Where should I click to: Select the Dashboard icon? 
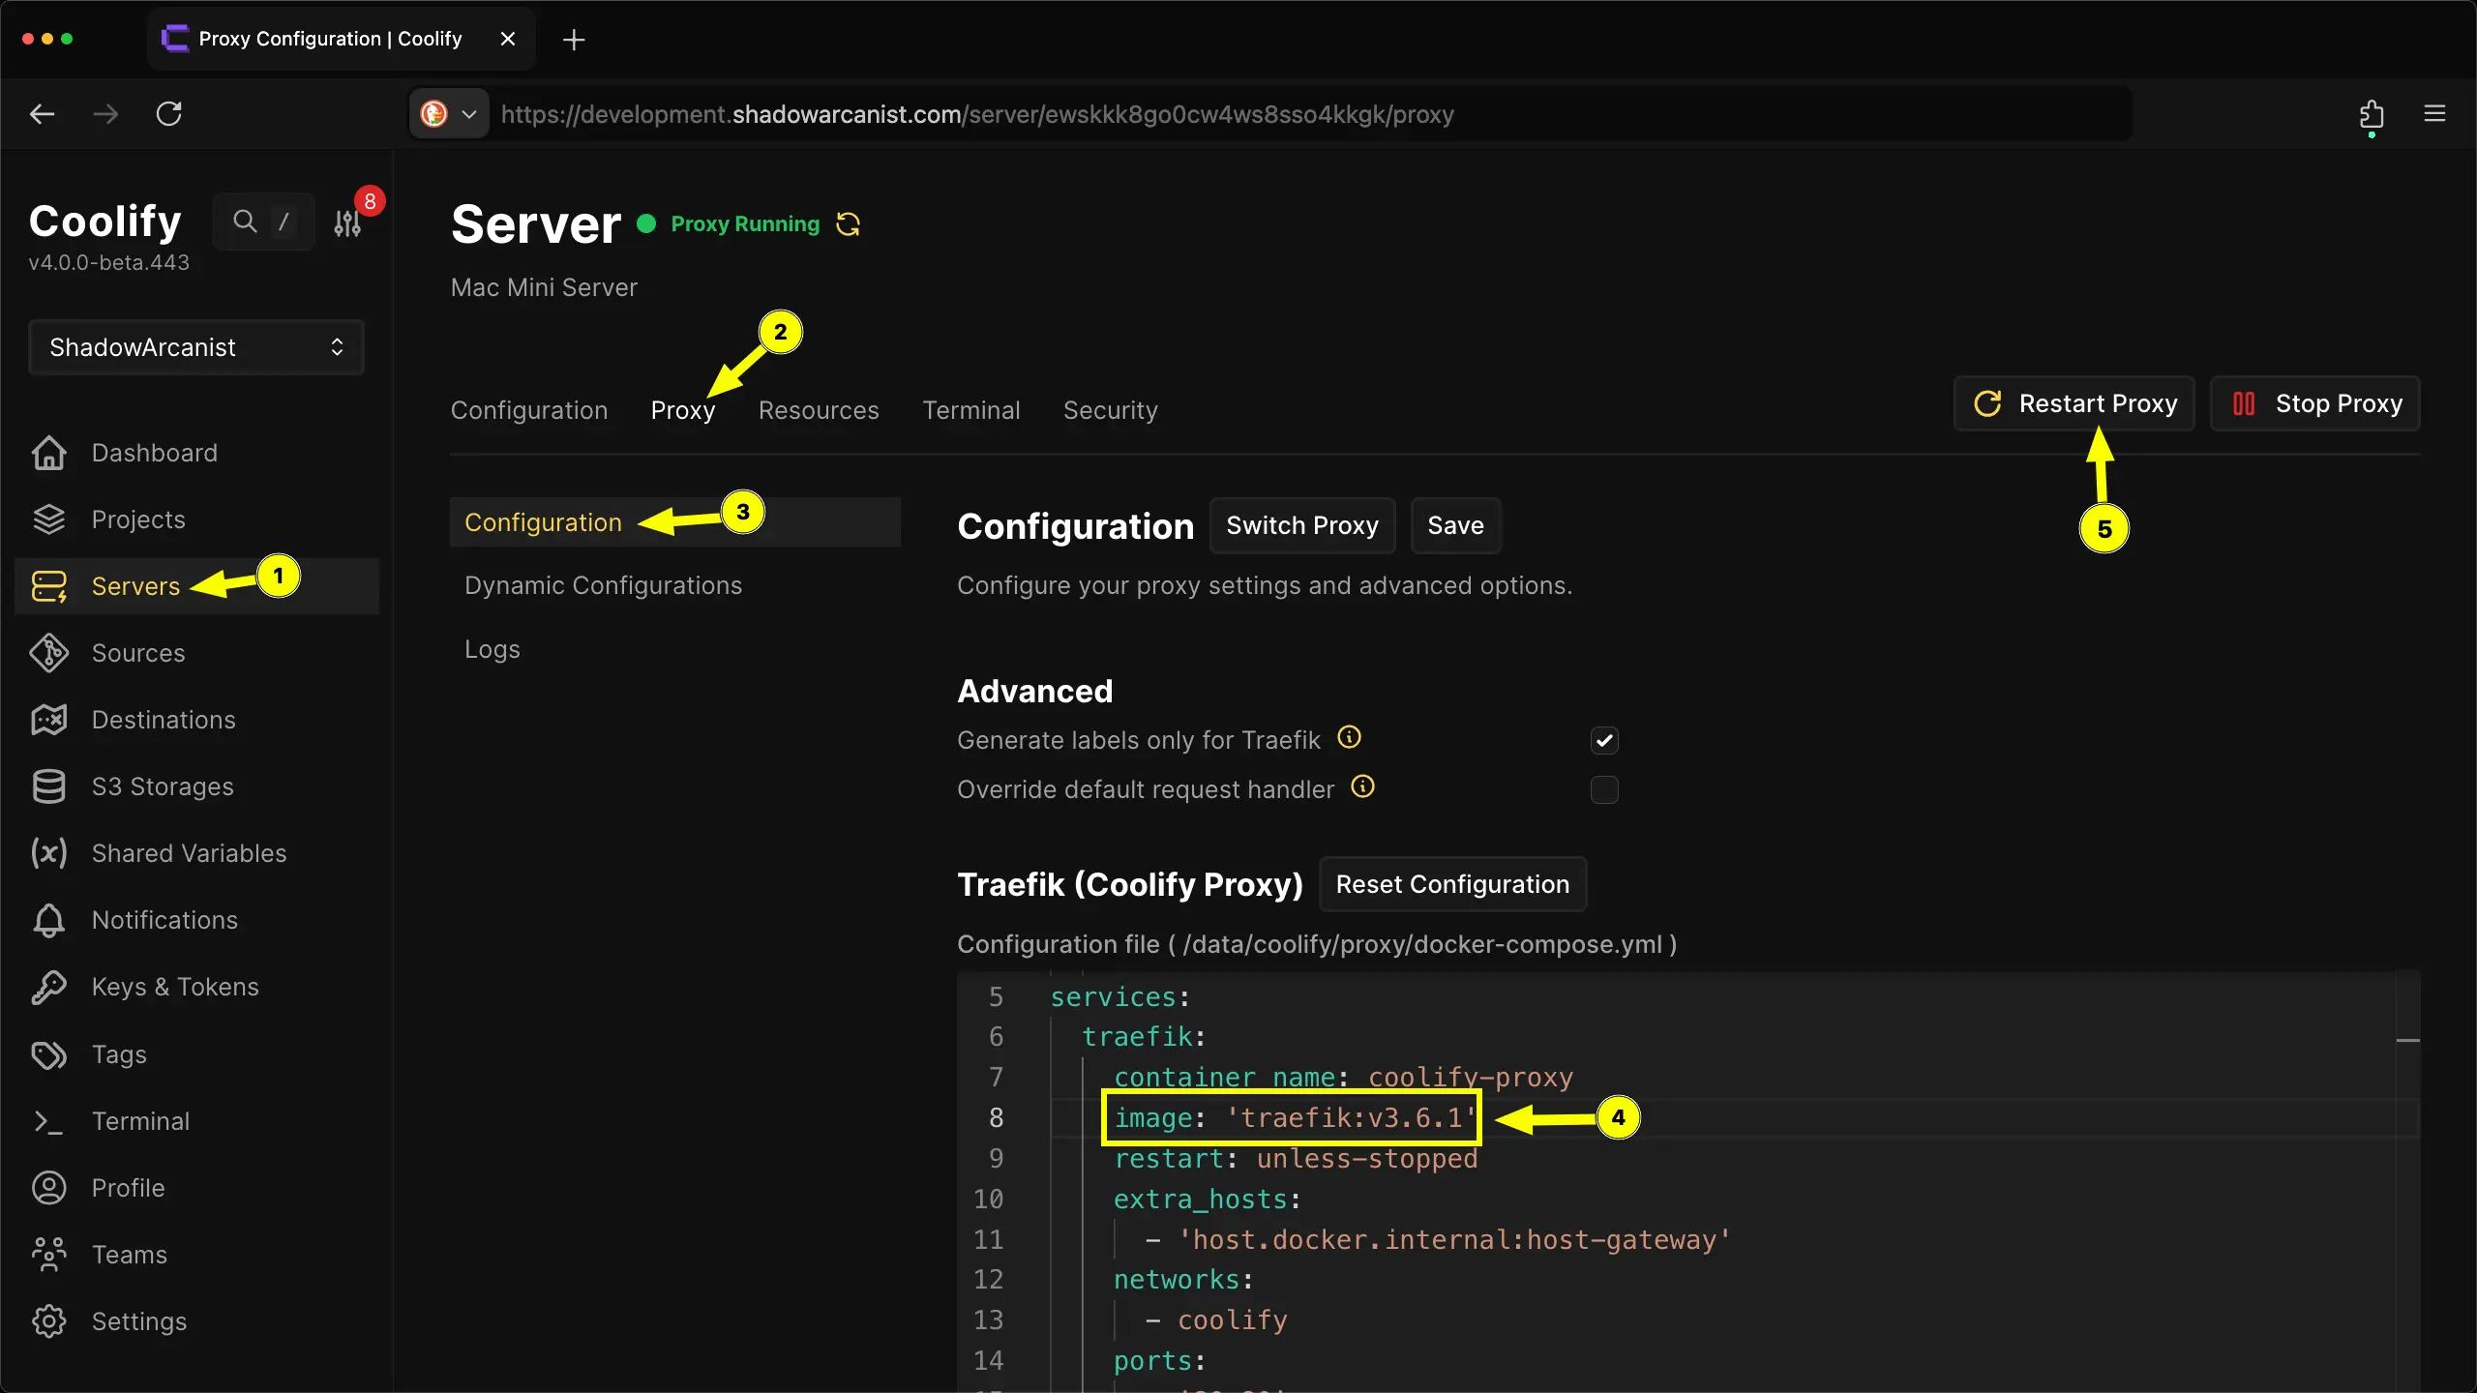pyautogui.click(x=48, y=452)
